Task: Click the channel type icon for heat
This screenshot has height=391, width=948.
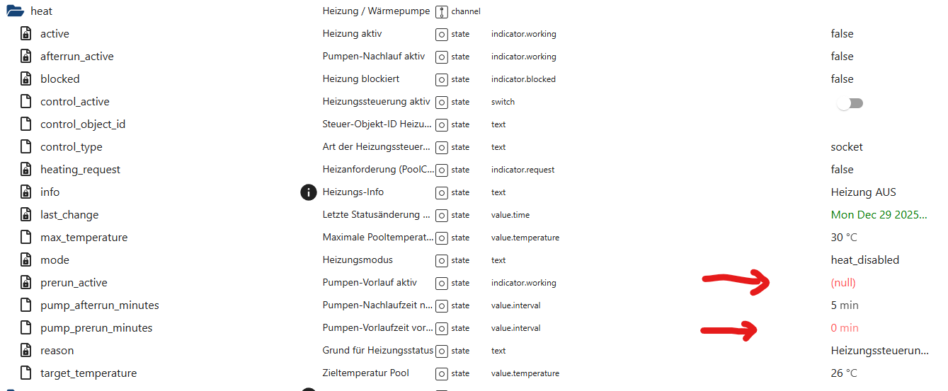Action: click(x=442, y=11)
